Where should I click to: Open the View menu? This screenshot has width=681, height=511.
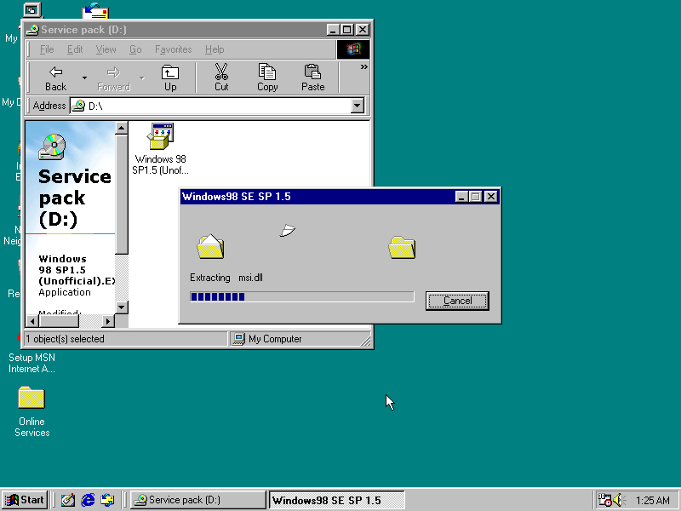click(106, 49)
